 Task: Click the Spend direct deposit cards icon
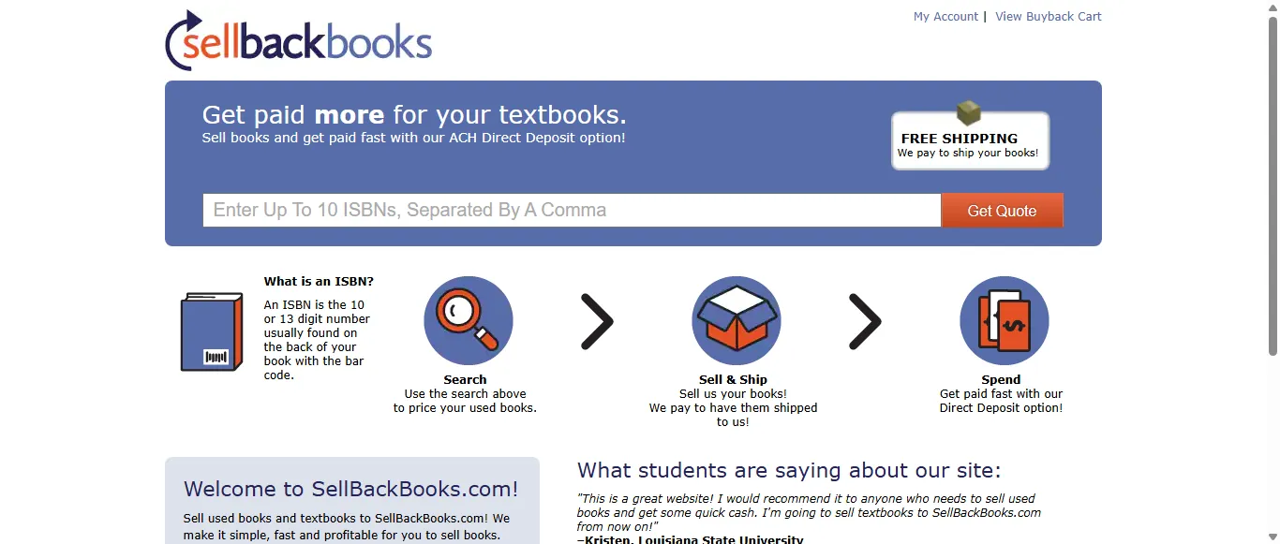coord(1004,320)
